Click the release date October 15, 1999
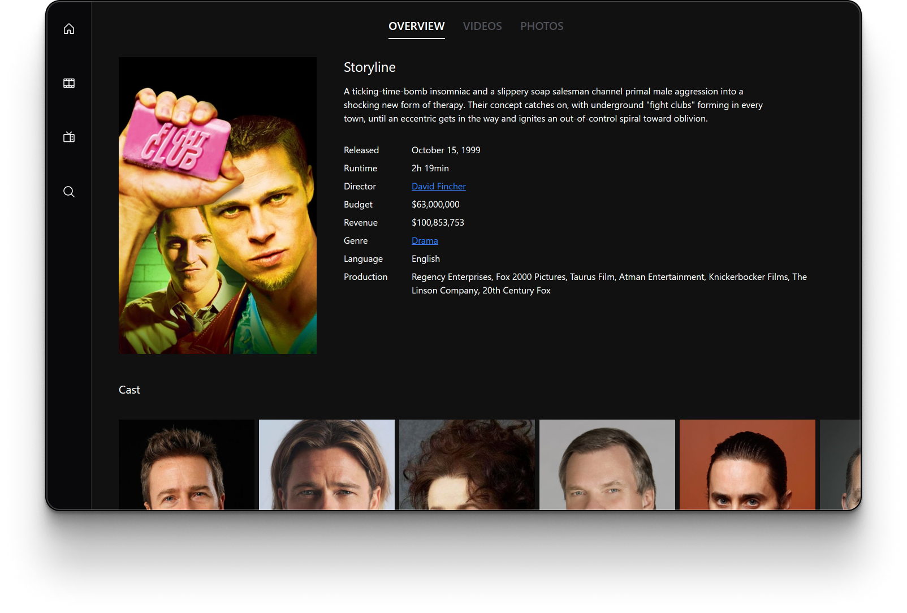 pyautogui.click(x=446, y=150)
